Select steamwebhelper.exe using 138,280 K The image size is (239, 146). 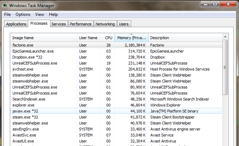click(116, 75)
